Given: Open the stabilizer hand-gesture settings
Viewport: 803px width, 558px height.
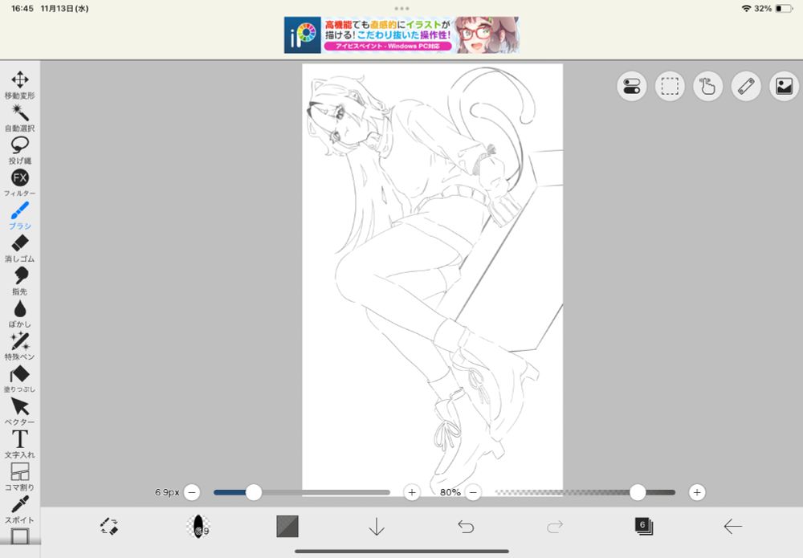Looking at the screenshot, I should click(x=707, y=86).
